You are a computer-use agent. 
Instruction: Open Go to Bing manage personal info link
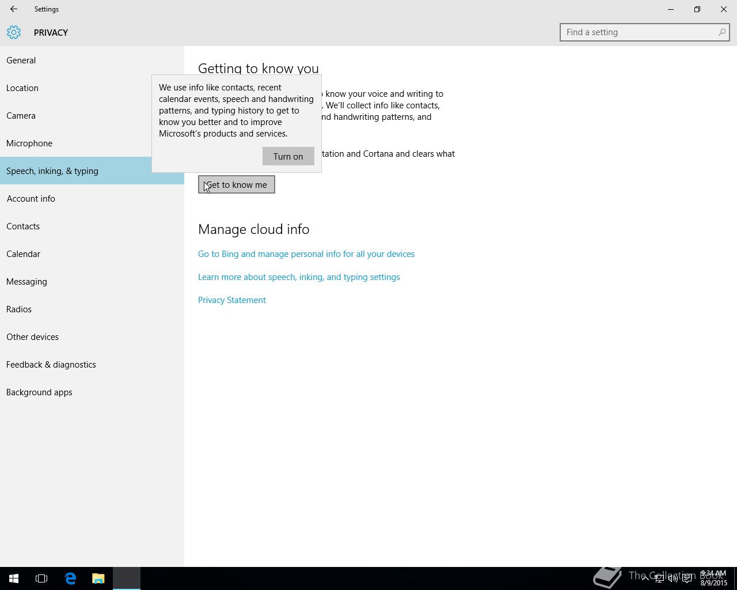tap(306, 254)
